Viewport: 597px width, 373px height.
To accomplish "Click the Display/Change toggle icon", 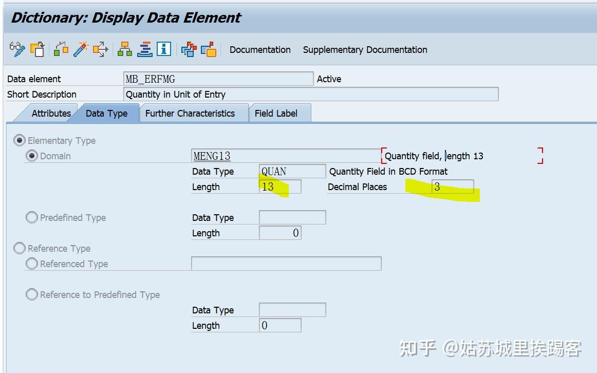I will point(17,49).
